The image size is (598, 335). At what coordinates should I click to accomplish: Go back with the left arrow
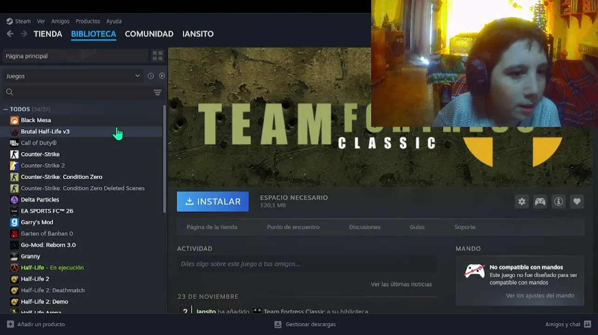point(10,34)
